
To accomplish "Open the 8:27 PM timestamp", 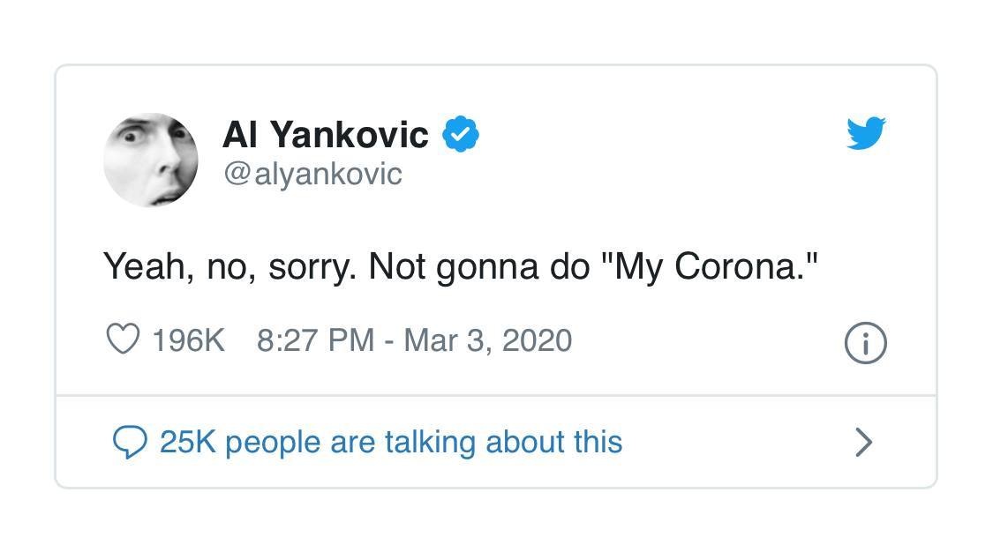I will click(315, 340).
